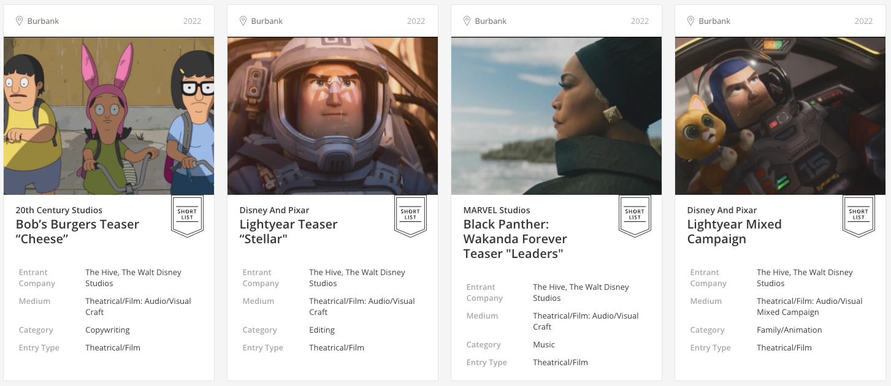Click The Hive entrant company on Bob's Burgers card

coord(133,278)
